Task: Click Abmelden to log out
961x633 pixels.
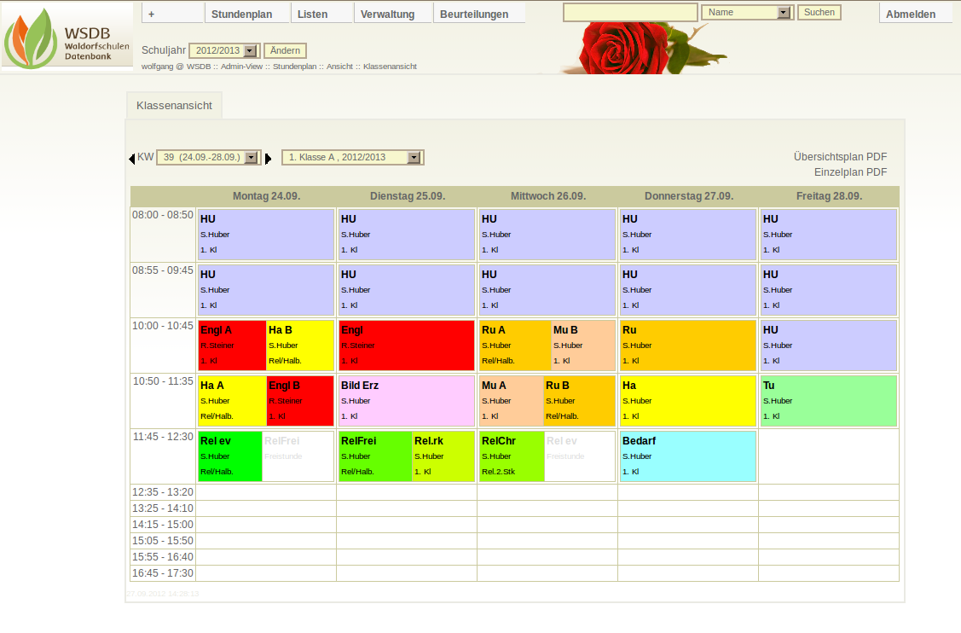Action: 911,14
